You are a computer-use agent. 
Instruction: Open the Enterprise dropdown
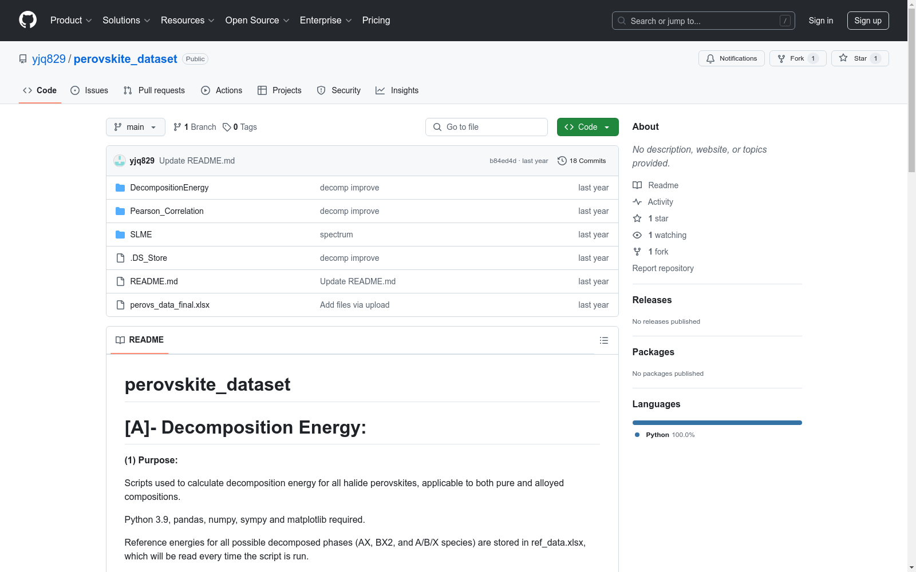pos(326,20)
